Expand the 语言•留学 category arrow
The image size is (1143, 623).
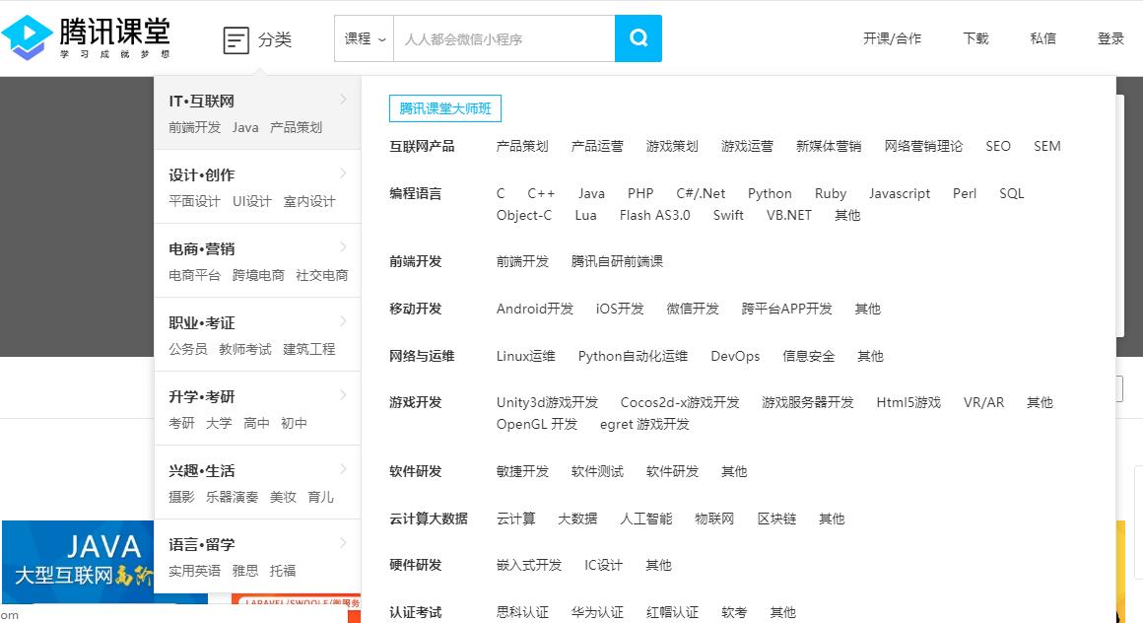[x=343, y=542]
